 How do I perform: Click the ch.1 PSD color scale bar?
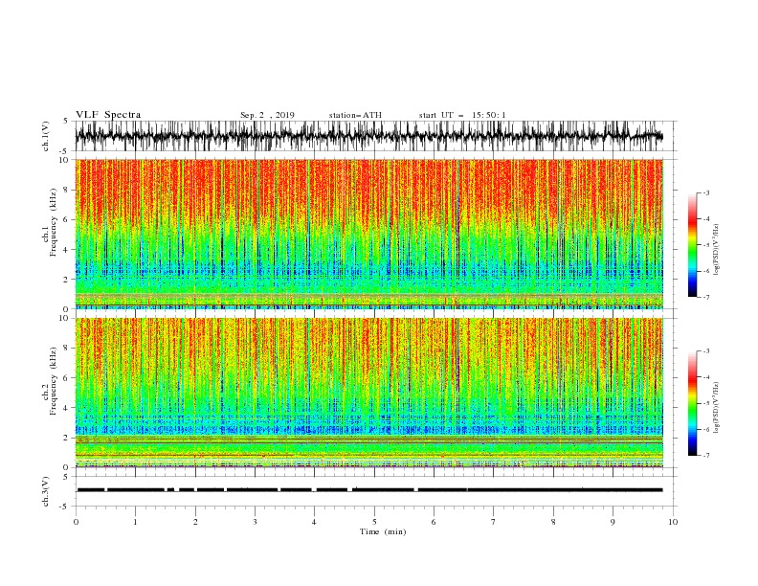(x=692, y=245)
